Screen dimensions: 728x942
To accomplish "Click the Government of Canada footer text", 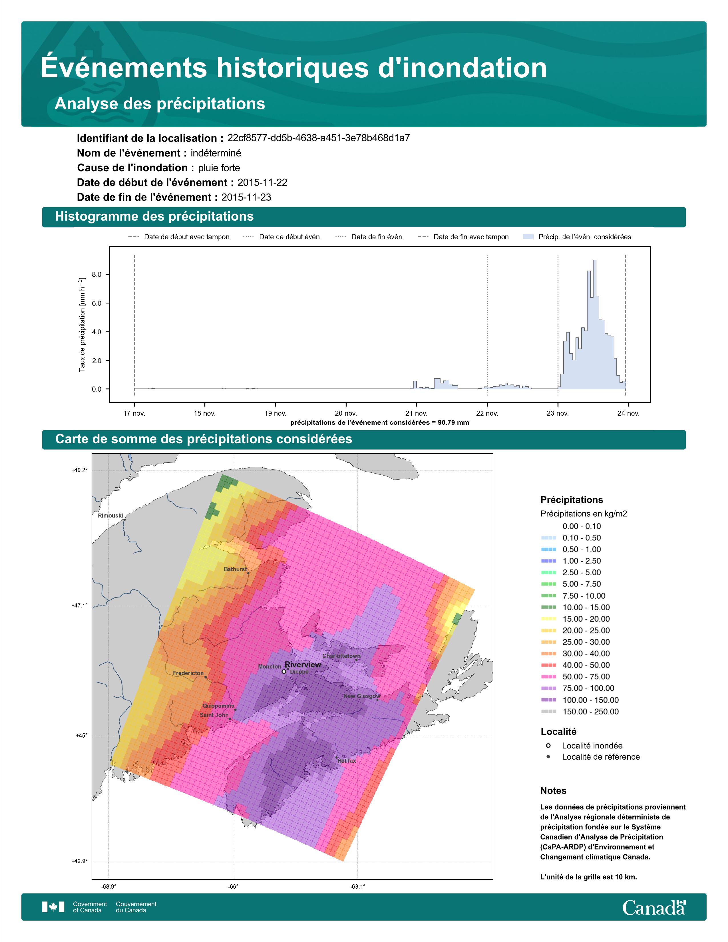I will coord(90,907).
